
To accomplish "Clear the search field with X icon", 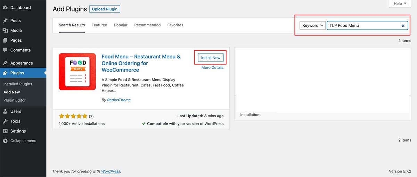I will [403, 26].
